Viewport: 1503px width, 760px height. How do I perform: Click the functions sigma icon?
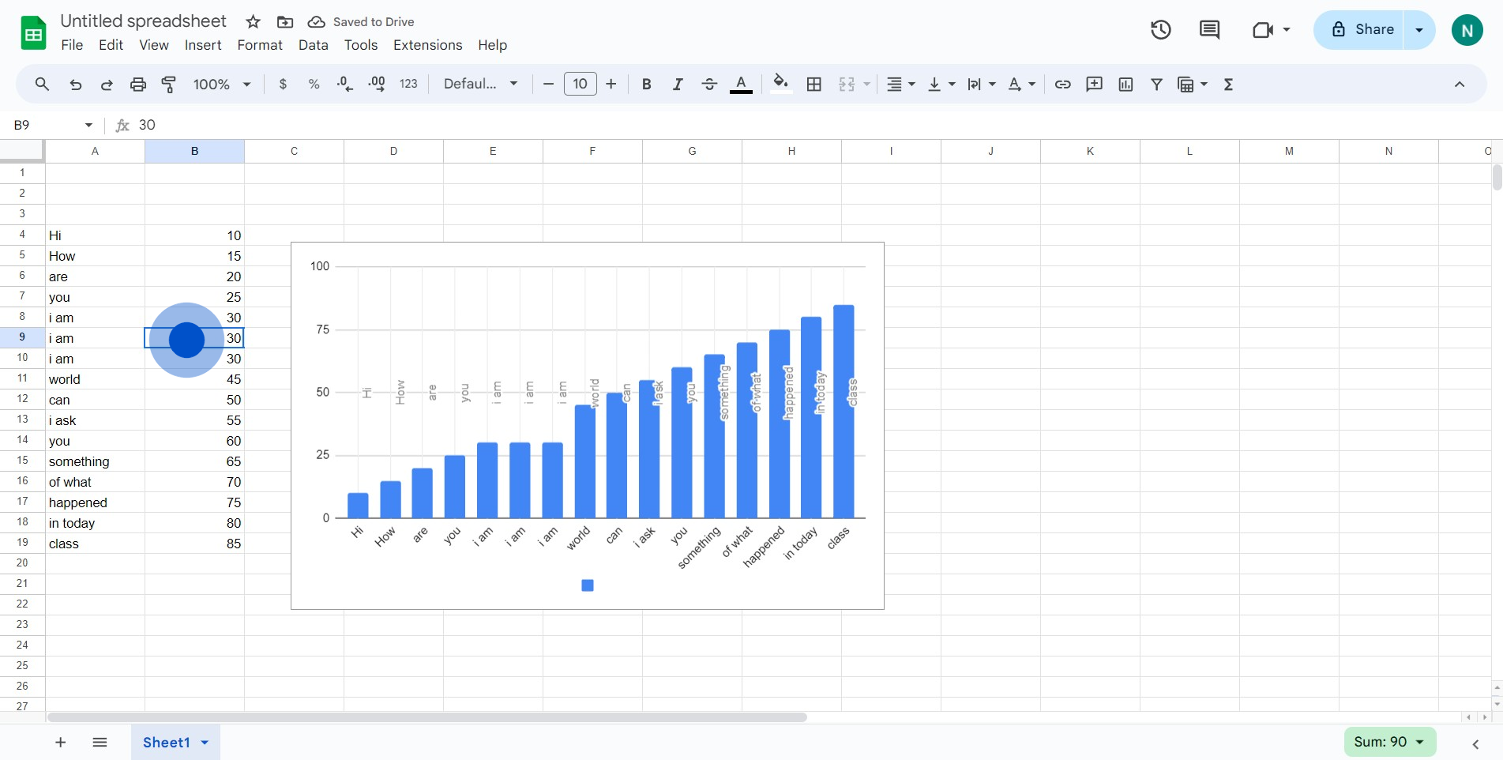[1228, 85]
